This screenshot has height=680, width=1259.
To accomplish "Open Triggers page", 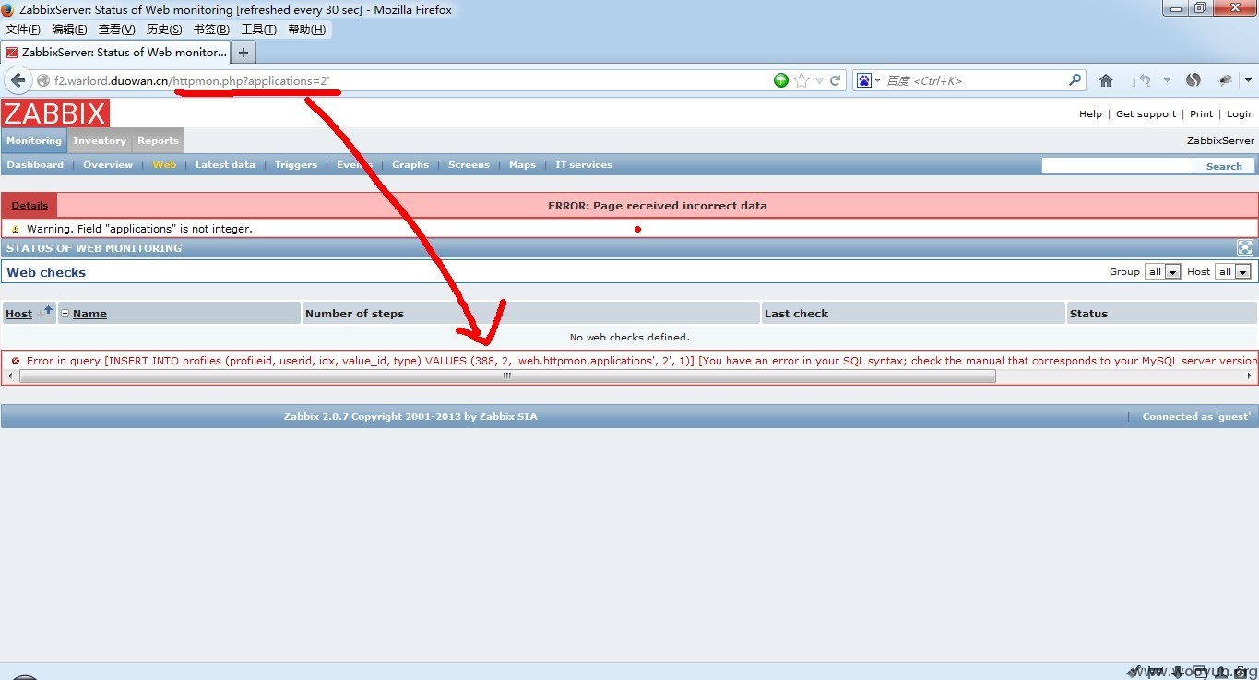I will coord(296,165).
